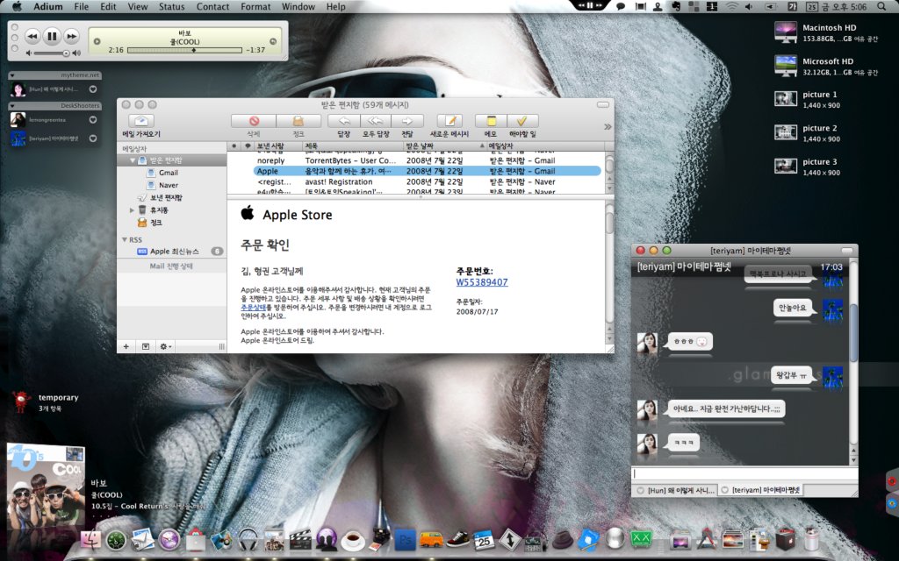Open the Contact menu
The image size is (899, 561).
point(212,6)
